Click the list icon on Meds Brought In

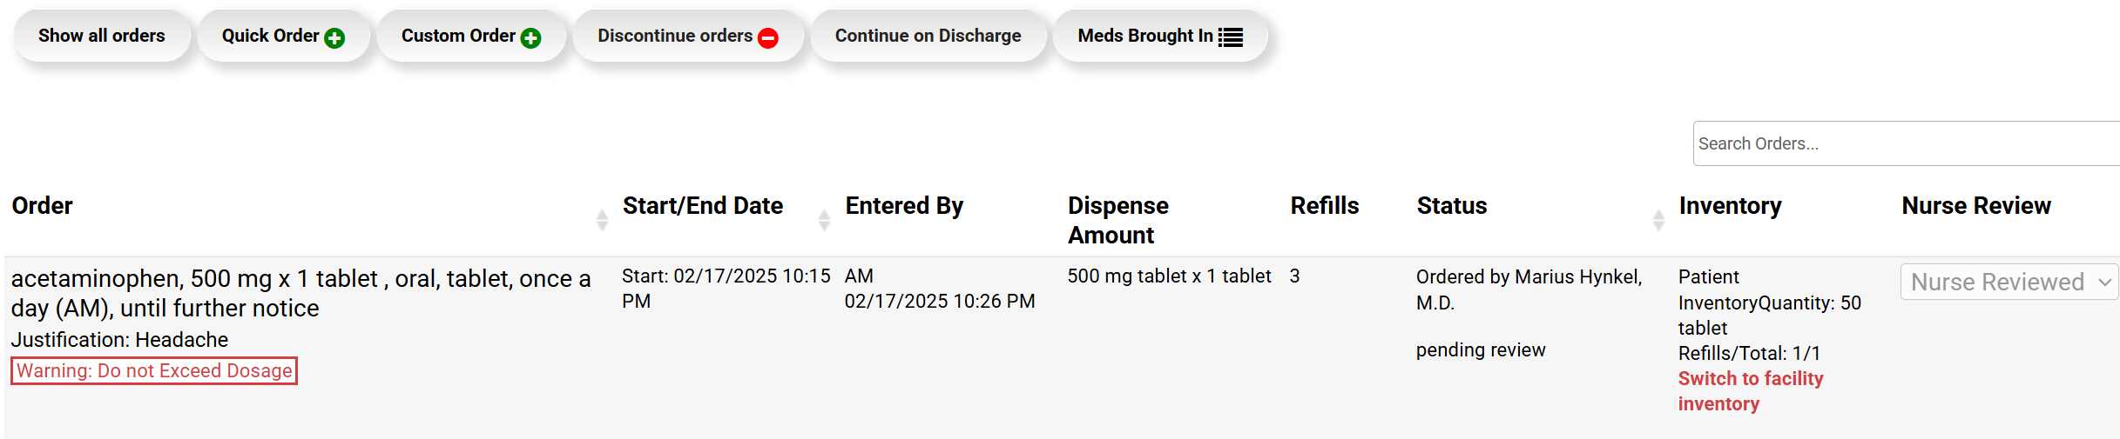coord(1230,37)
